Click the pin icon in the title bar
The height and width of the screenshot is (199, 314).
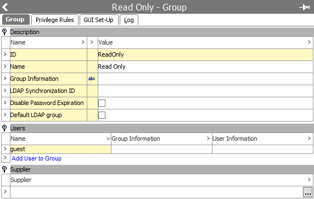click(305, 7)
